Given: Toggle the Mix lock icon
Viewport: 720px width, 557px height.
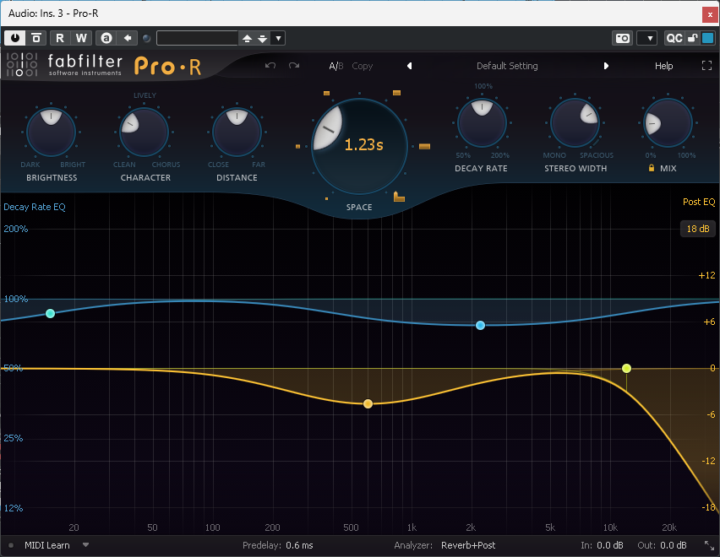Looking at the screenshot, I should click(x=651, y=168).
